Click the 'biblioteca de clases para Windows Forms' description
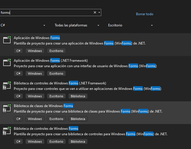The height and width of the screenshot is (149, 191). (88, 111)
